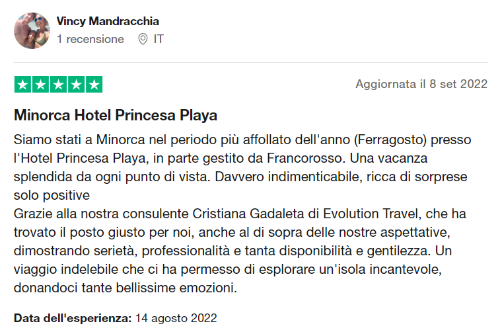Click Vincy Mandracchia's profile avatar
This screenshot has width=500, height=334.
[x=32, y=30]
